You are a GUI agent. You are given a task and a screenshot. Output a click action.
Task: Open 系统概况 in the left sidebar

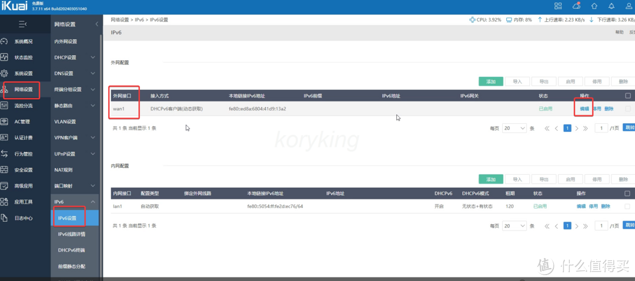pos(24,42)
